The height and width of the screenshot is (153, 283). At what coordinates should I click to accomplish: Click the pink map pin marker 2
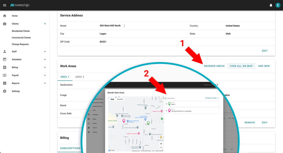pos(124,121)
